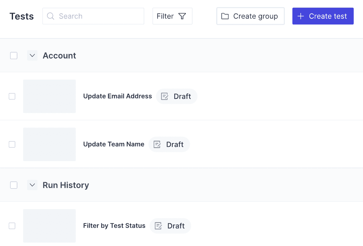Click the plus icon in Create test
Image resolution: width=363 pixels, height=246 pixels.
coord(300,16)
